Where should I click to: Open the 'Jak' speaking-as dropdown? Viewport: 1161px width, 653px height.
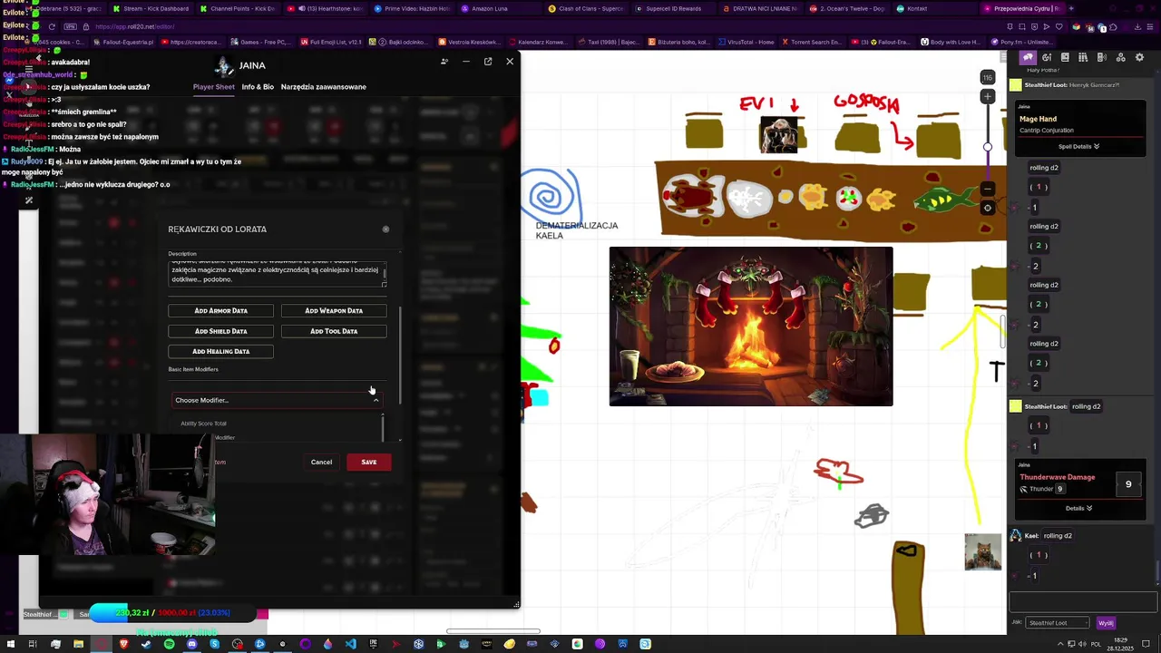[x=1058, y=623]
